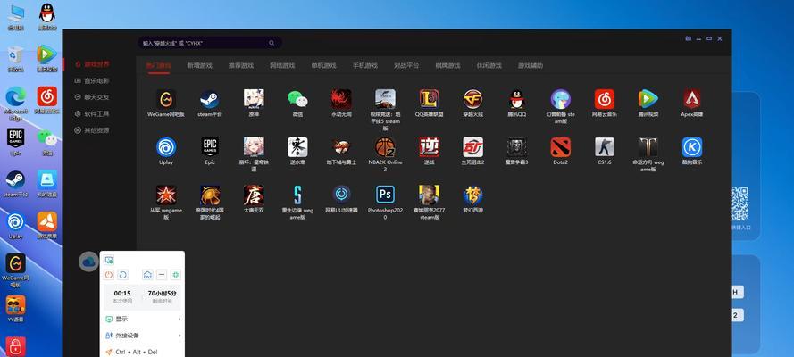The width and height of the screenshot is (794, 357).
Task: Click the search magnifier icon
Action: [x=272, y=43]
